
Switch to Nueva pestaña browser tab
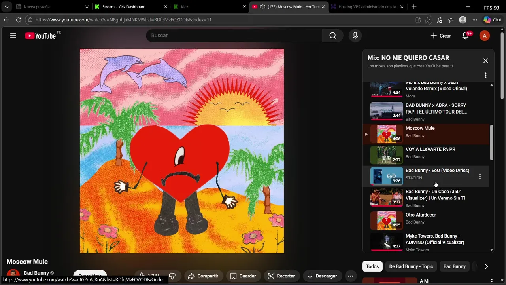(51, 7)
